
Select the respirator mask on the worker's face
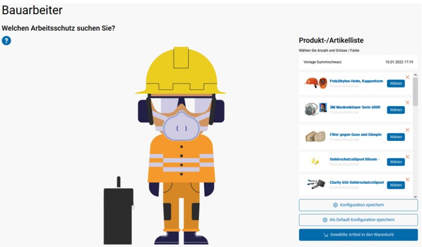(x=181, y=126)
